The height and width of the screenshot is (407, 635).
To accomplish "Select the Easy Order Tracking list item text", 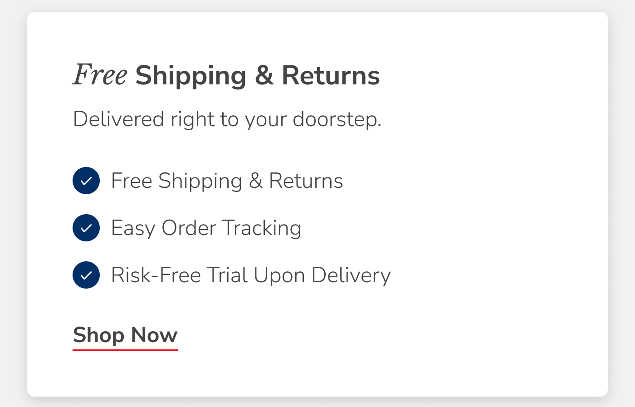I will (206, 228).
